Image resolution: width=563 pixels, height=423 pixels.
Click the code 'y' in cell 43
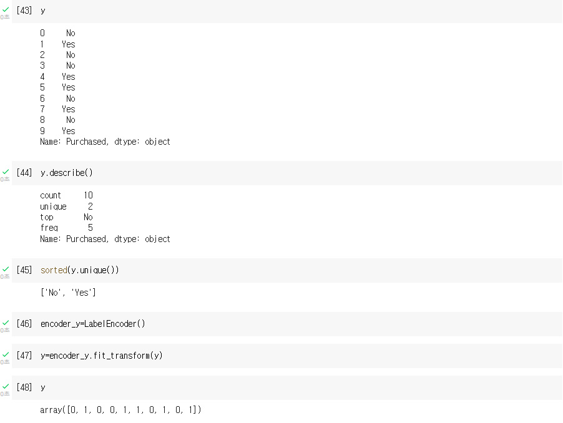click(x=42, y=11)
